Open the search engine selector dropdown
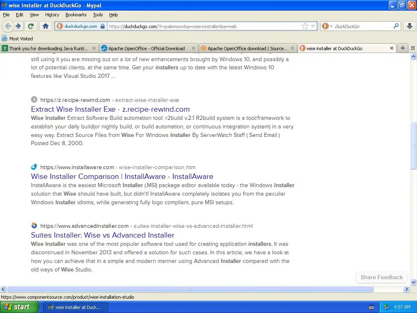 327,26
